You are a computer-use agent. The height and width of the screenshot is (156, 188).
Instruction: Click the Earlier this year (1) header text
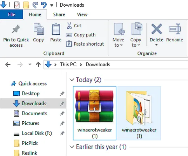click(x=101, y=147)
